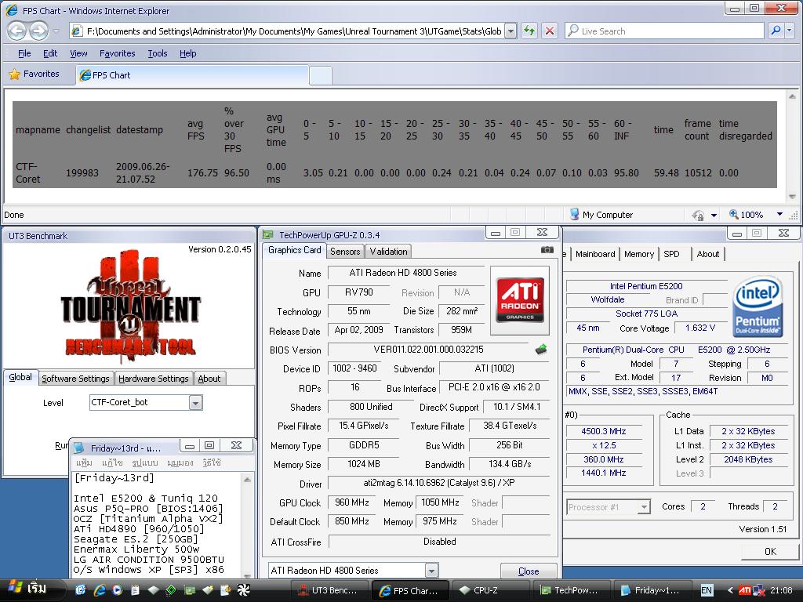Click the zoom magnifier in IE status bar
803x602 pixels.
[734, 215]
